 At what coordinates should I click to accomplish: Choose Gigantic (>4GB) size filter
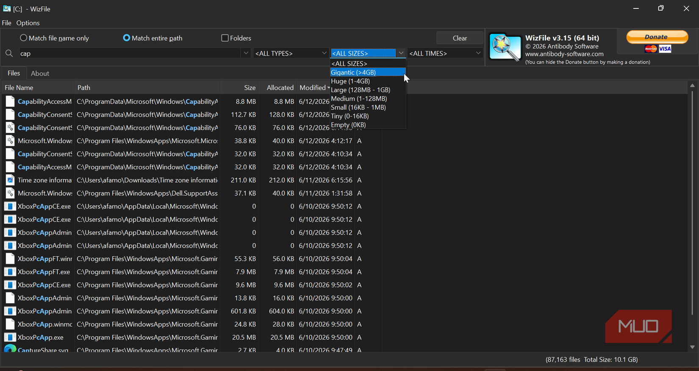pyautogui.click(x=368, y=72)
